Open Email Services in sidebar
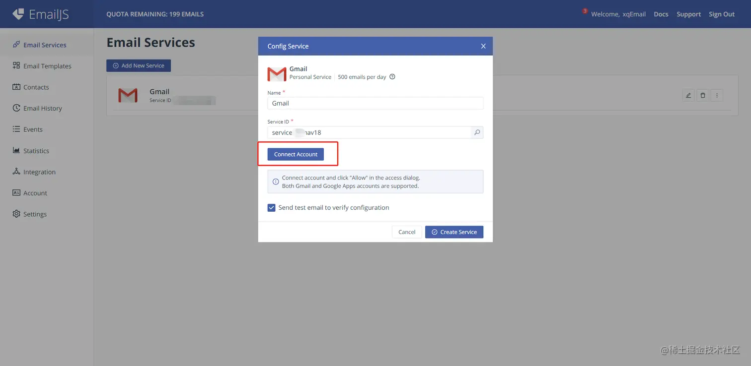The width and height of the screenshot is (751, 366). 45,45
